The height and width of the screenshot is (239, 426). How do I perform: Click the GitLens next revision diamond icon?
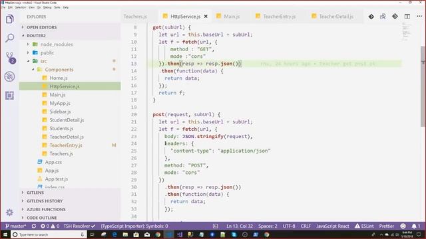point(395,17)
